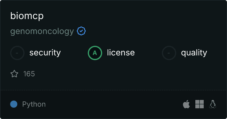Click the empty security score circle
This screenshot has height=119, width=227.
(x=17, y=53)
